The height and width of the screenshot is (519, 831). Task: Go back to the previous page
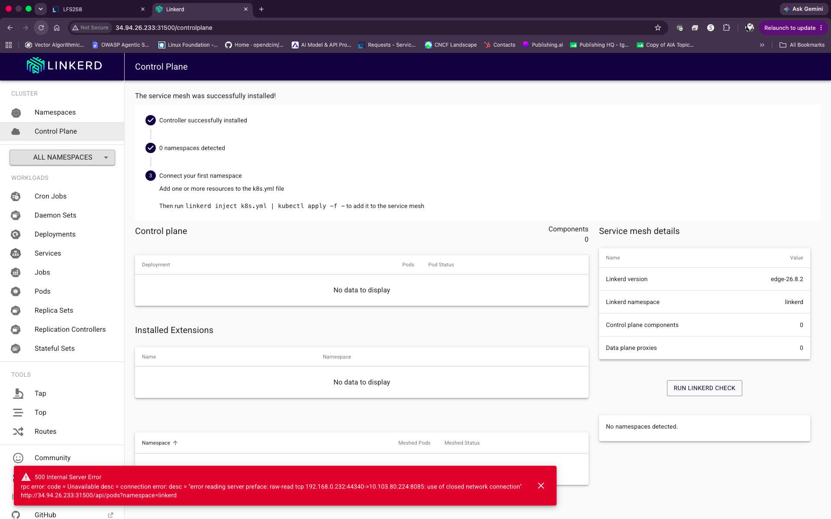point(10,28)
